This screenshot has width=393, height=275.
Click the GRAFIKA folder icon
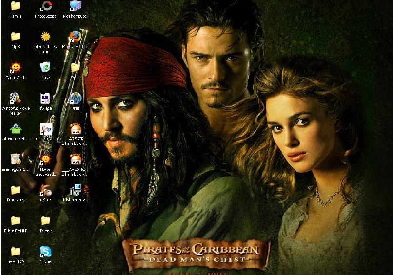[16, 252]
